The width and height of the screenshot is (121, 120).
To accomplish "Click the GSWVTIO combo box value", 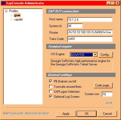I will pos(82,55).
